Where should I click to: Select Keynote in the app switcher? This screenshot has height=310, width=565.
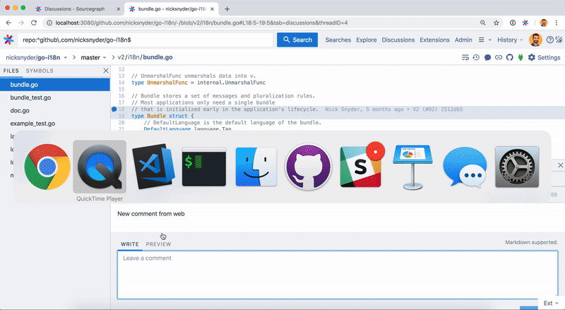point(412,167)
